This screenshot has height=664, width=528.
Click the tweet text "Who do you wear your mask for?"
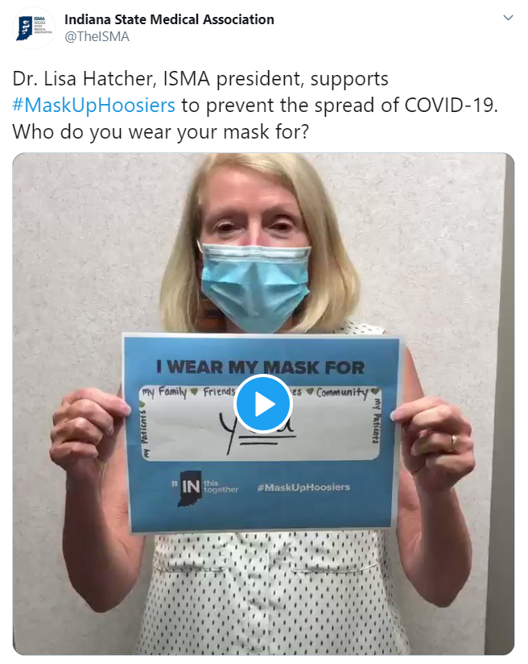(x=161, y=131)
